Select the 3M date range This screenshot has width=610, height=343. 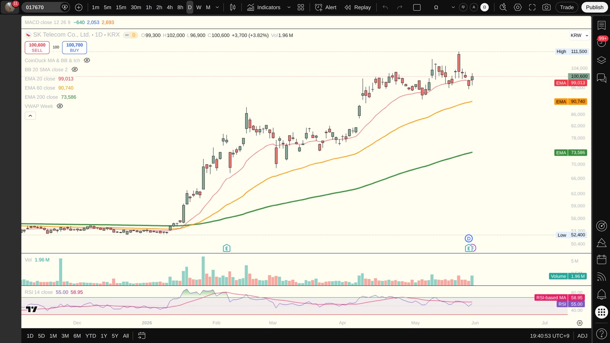[x=65, y=336]
